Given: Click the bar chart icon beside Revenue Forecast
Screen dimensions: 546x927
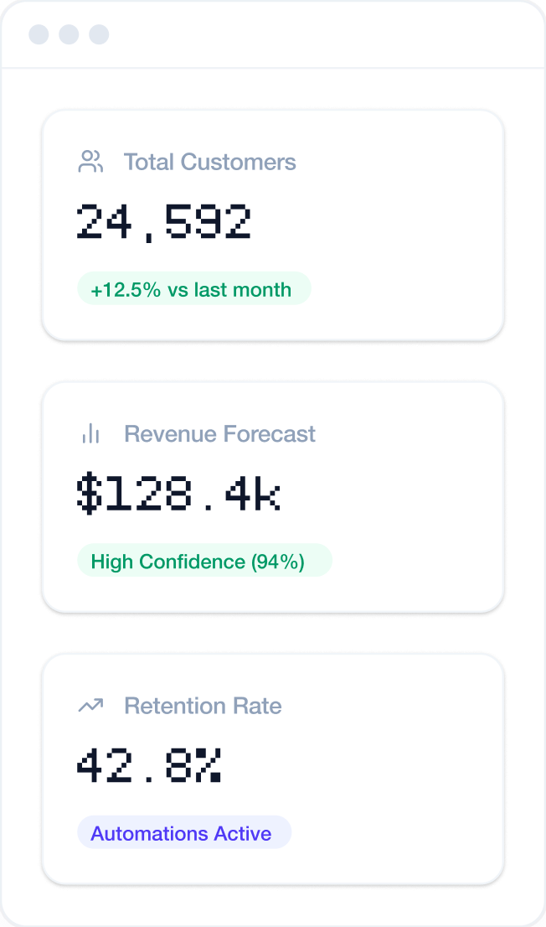Looking at the screenshot, I should pyautogui.click(x=90, y=433).
